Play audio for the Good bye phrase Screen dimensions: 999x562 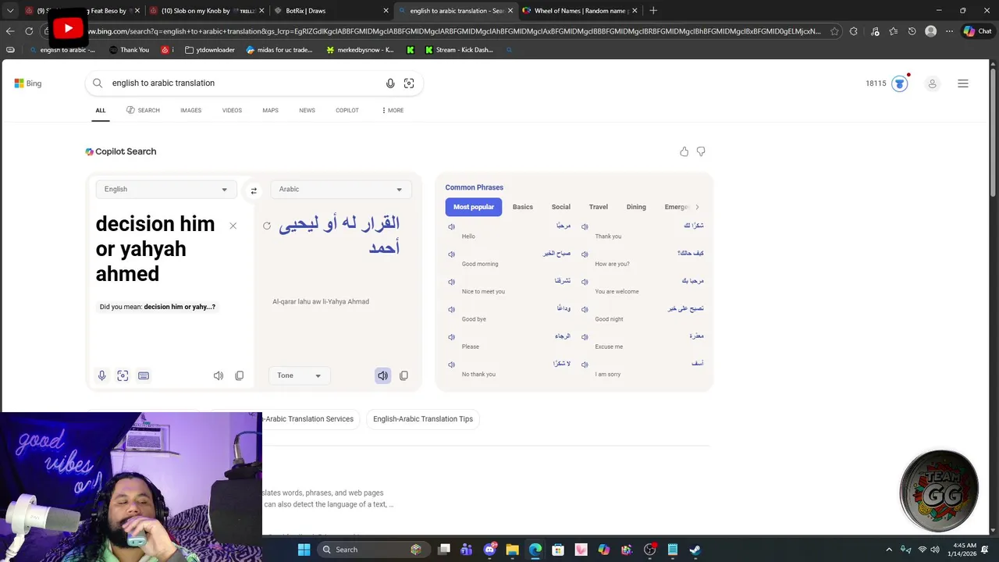[x=451, y=310]
